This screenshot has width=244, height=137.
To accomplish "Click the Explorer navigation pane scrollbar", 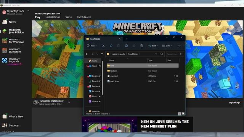I will point(103,78).
